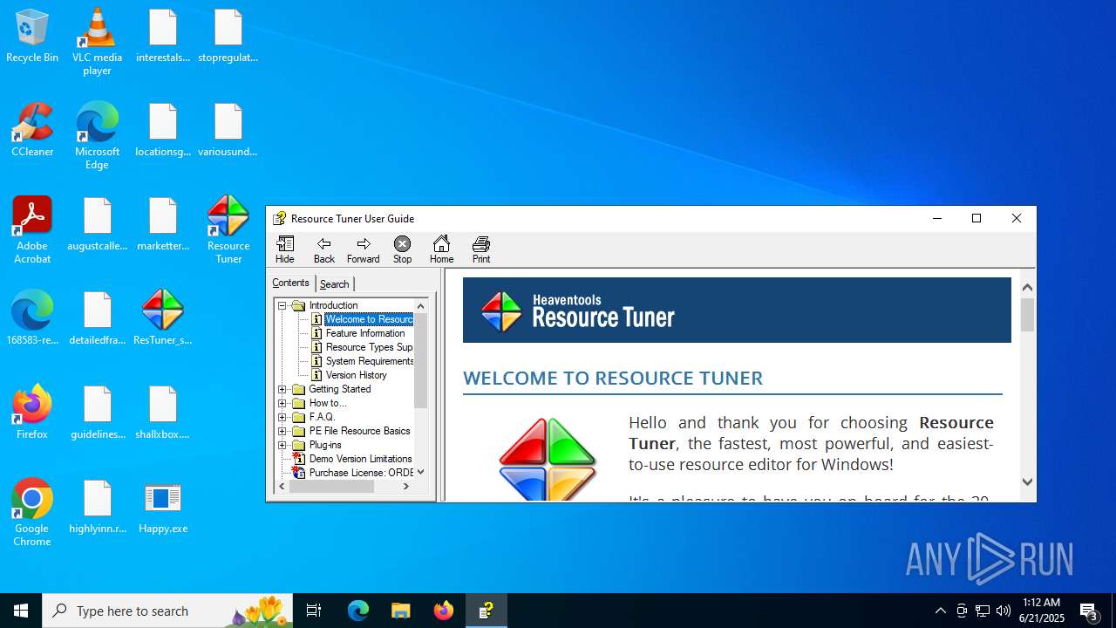
Task: Click the Forward toolbar button
Action: (x=363, y=249)
